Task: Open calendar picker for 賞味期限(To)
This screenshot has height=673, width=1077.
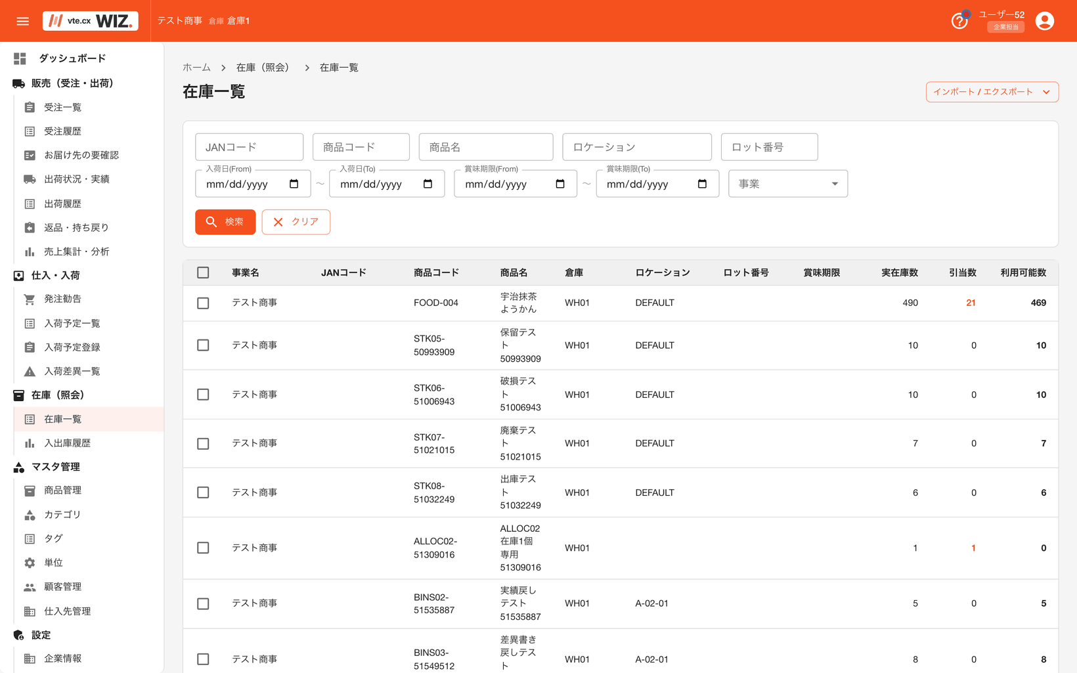Action: pos(702,184)
